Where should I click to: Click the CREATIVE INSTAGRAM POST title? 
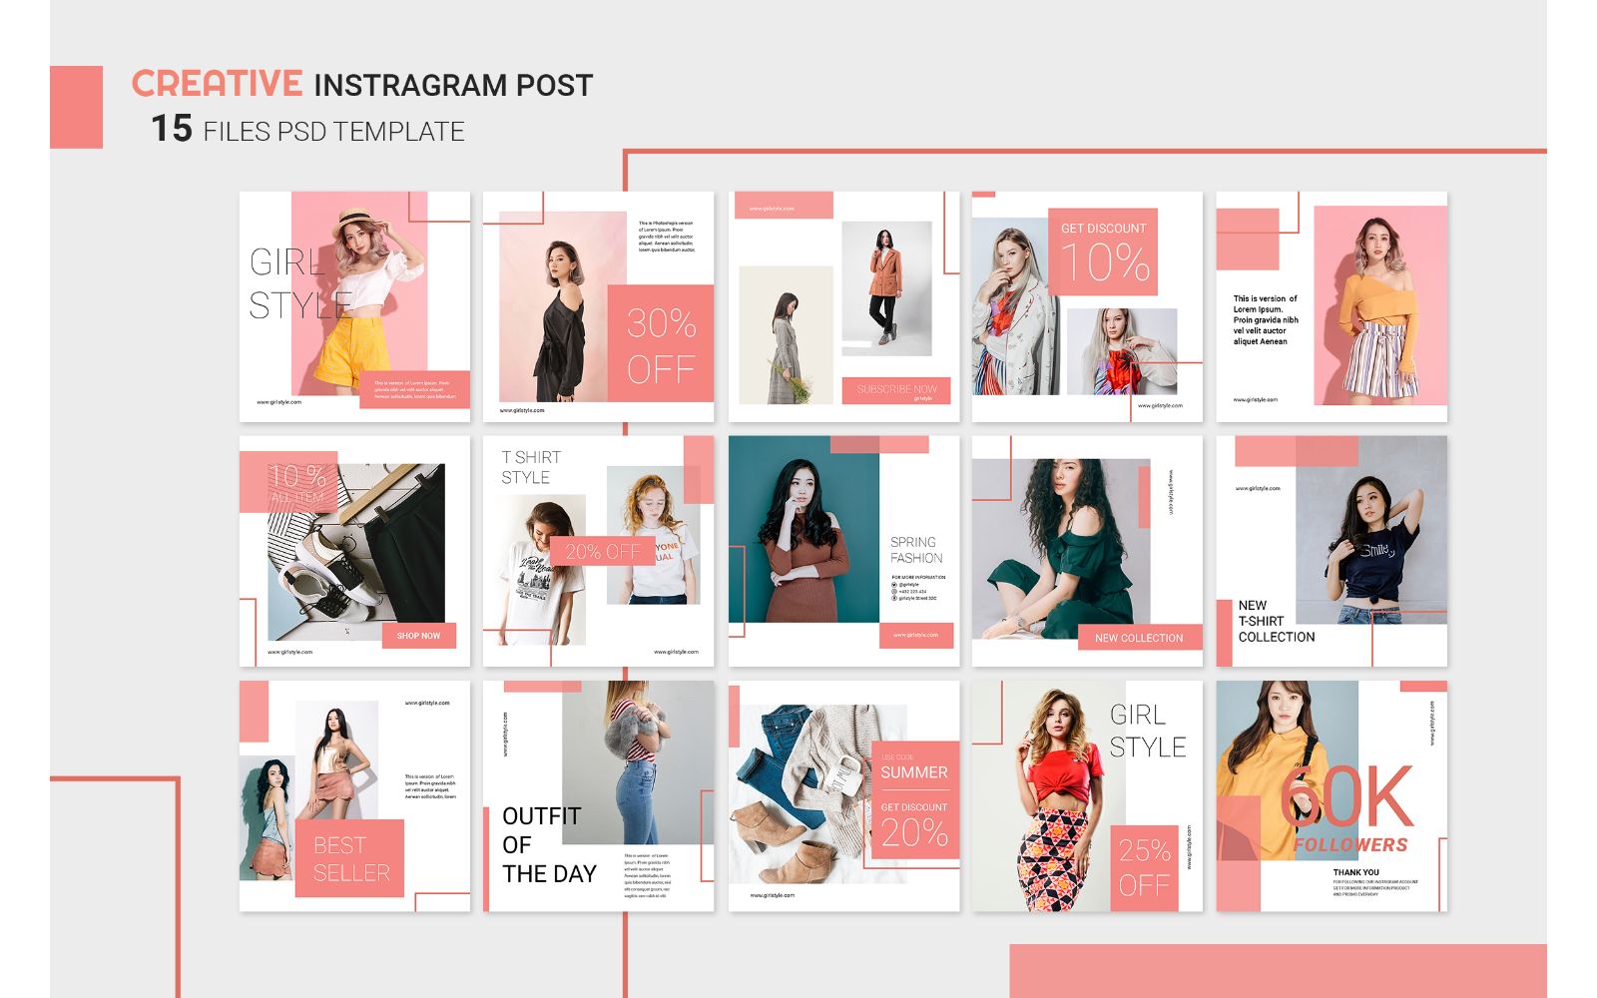point(362,85)
